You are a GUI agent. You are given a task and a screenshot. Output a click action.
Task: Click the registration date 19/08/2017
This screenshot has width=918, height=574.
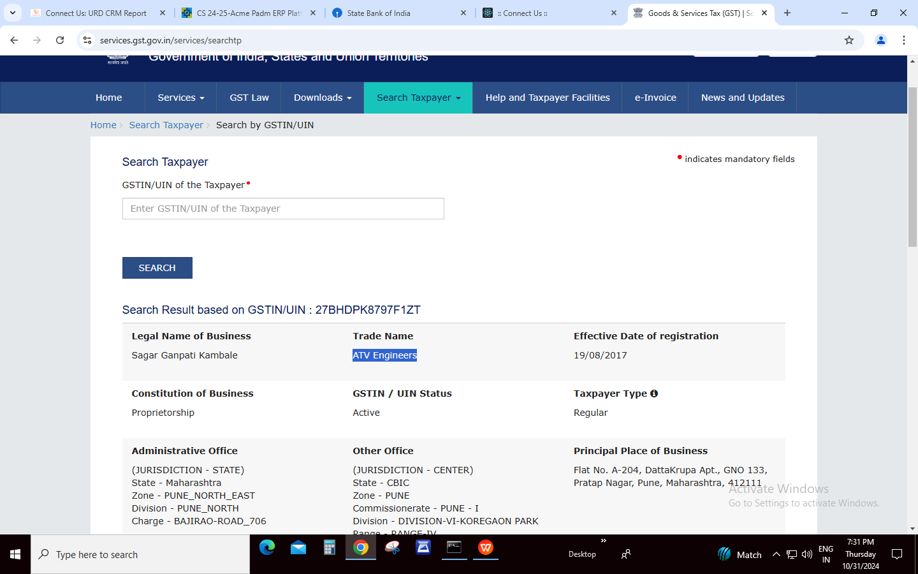point(601,355)
